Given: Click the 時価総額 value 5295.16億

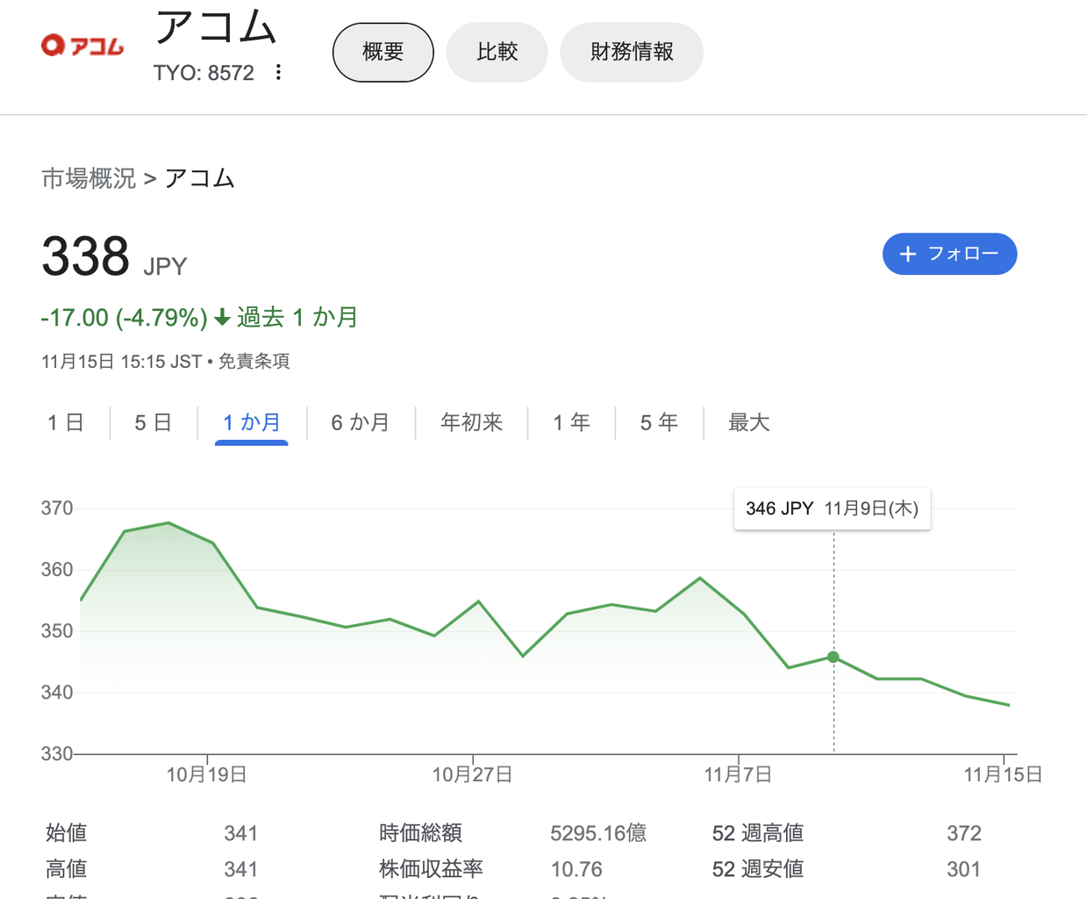Looking at the screenshot, I should 598,833.
